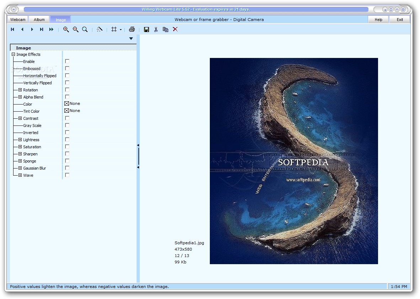Switch to the Album tab
This screenshot has width=420, height=299.
point(39,20)
